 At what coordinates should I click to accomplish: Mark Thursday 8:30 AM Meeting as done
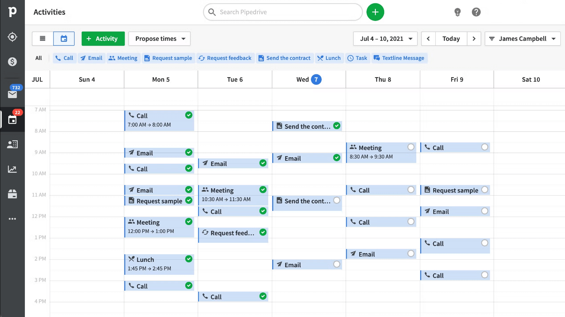tap(411, 147)
